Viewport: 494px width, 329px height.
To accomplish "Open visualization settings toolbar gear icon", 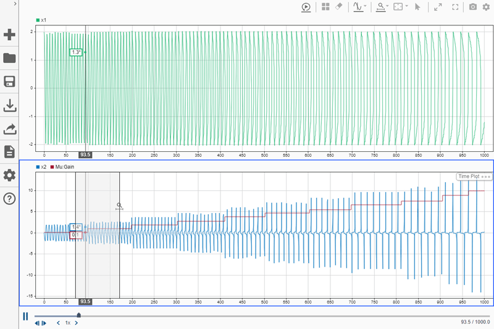I will pos(486,7).
